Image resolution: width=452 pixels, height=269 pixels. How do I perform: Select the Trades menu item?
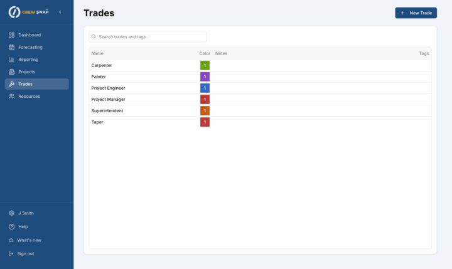[36, 84]
